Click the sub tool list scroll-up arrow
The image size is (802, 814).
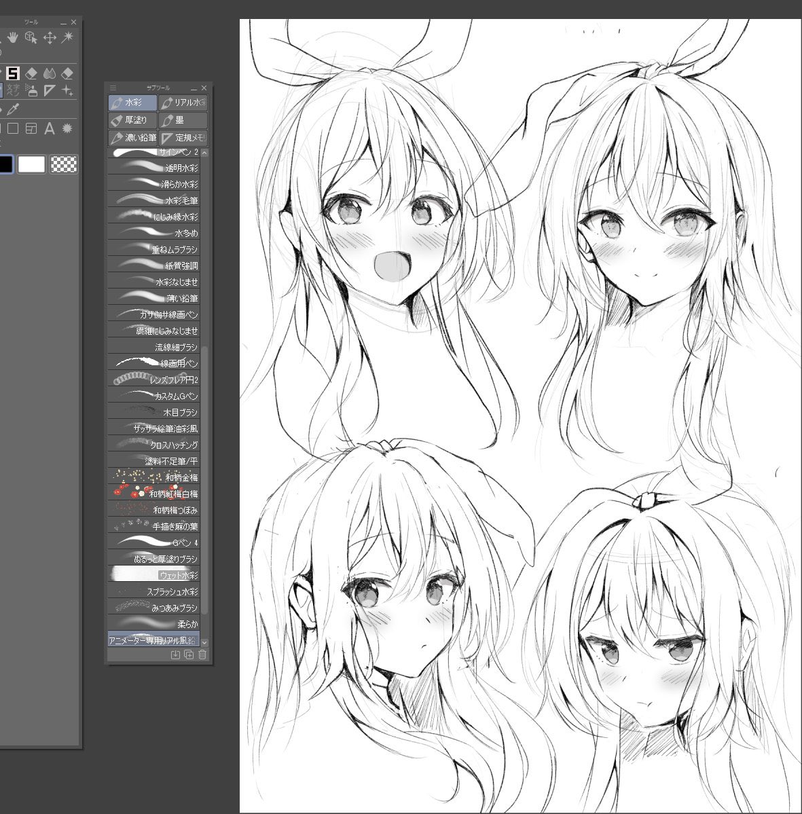tap(204, 153)
